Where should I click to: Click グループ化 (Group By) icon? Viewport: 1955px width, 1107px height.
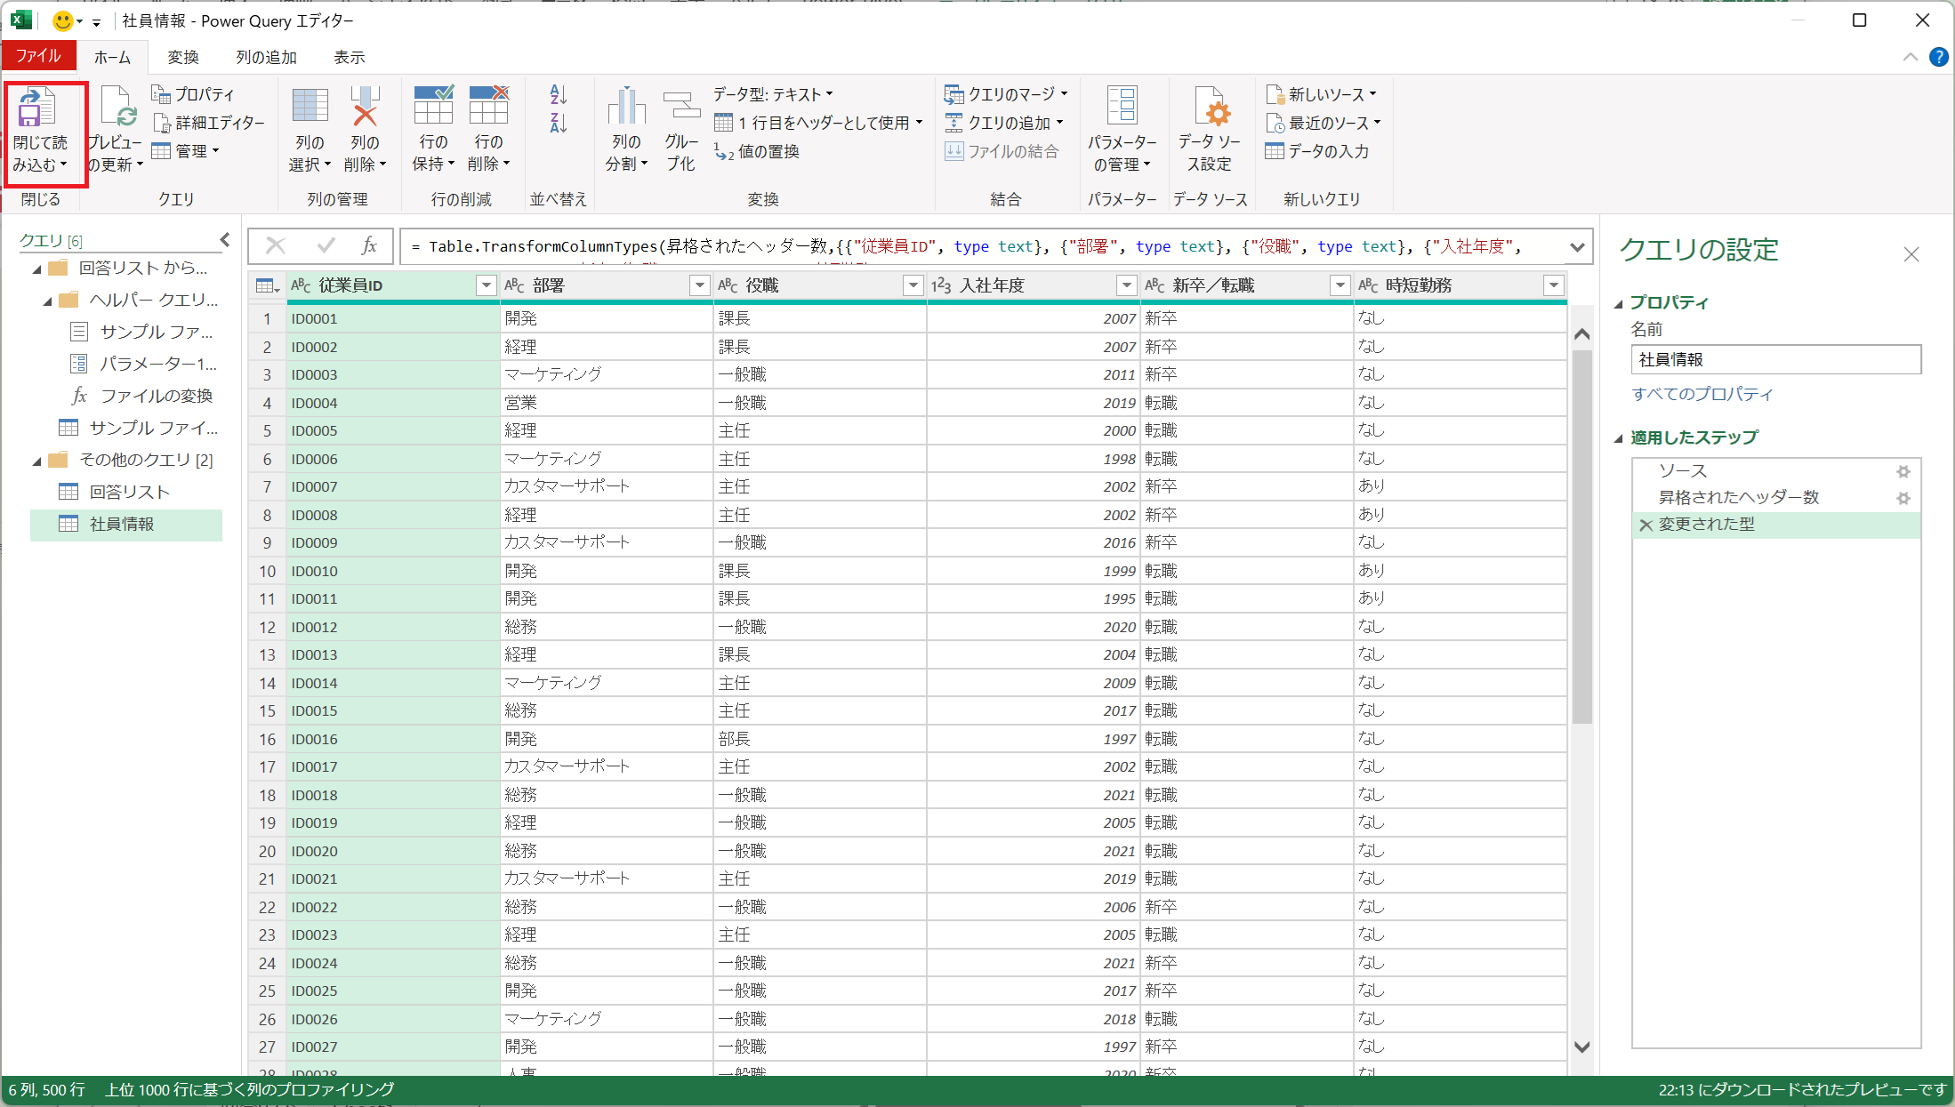pyautogui.click(x=681, y=107)
